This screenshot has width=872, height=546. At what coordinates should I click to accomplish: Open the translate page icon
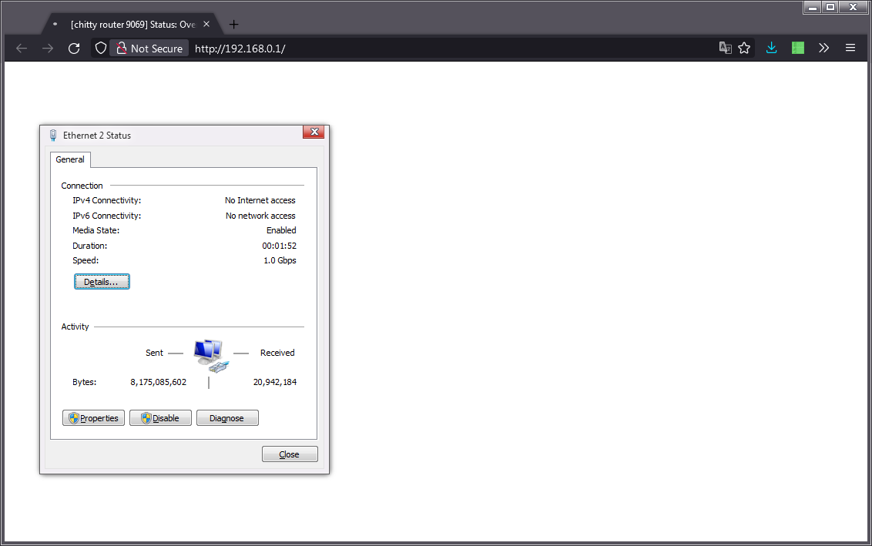pyautogui.click(x=725, y=48)
